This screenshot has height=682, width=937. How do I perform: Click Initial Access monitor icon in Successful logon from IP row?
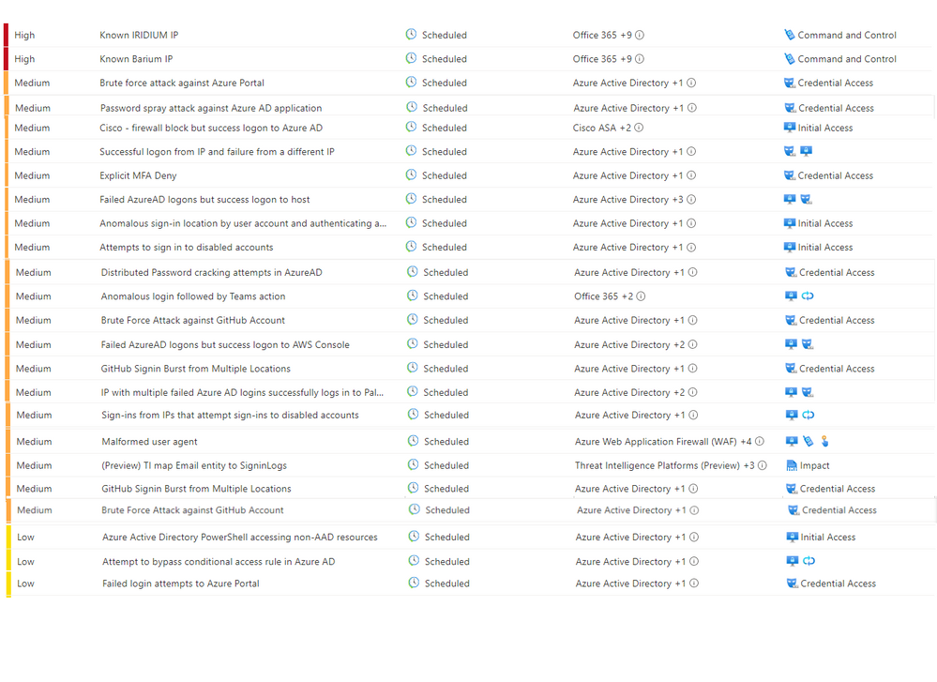[806, 151]
